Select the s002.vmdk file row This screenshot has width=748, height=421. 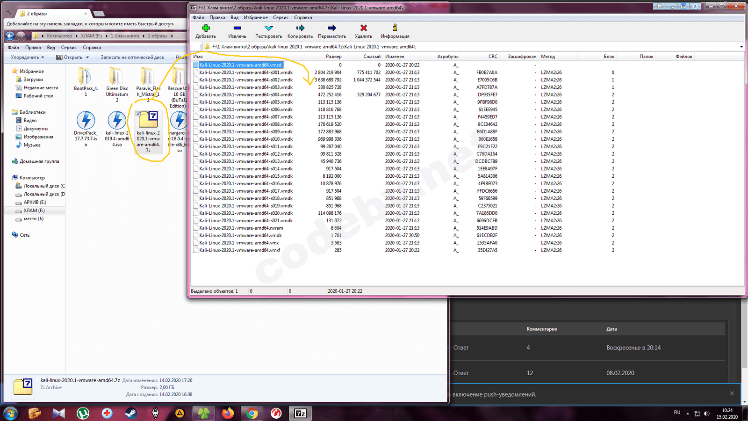246,80
